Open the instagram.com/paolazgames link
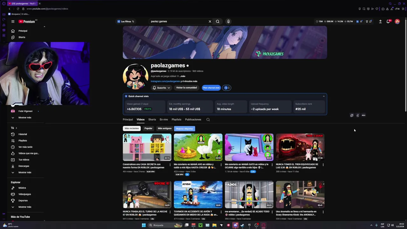This screenshot has height=229, width=407. tap(165, 81)
